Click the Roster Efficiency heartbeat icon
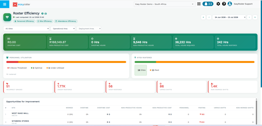Screen dimensions: 262x126 click(x=7, y=17)
